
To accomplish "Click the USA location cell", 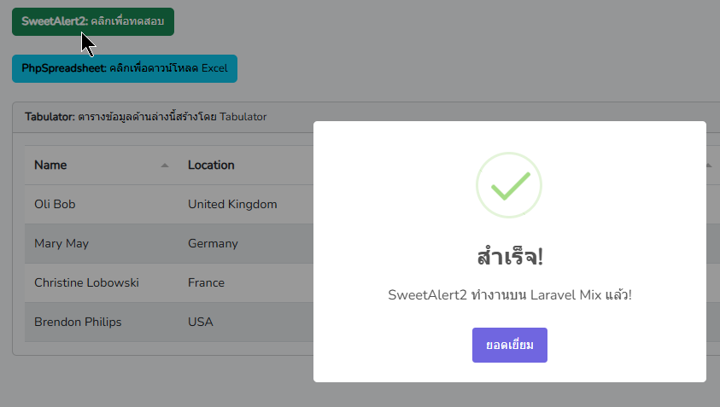I will [201, 323].
